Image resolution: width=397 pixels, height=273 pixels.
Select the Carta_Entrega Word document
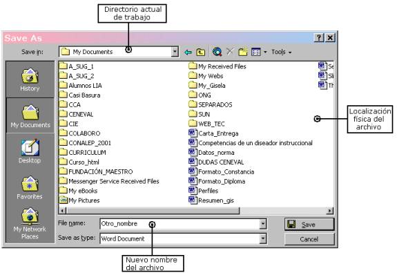click(213, 133)
